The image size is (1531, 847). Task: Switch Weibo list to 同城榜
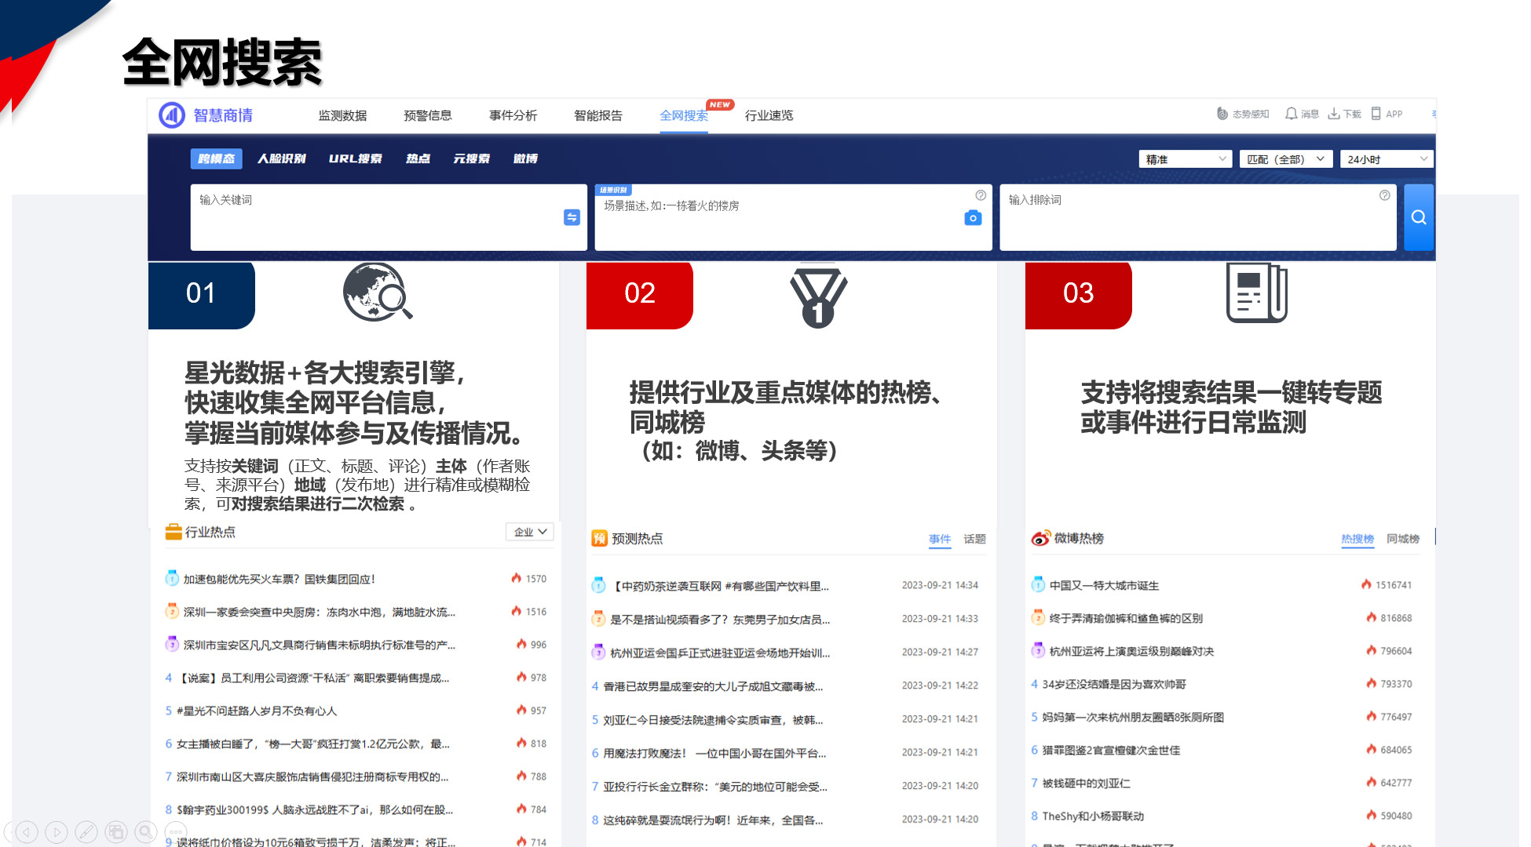[1402, 539]
